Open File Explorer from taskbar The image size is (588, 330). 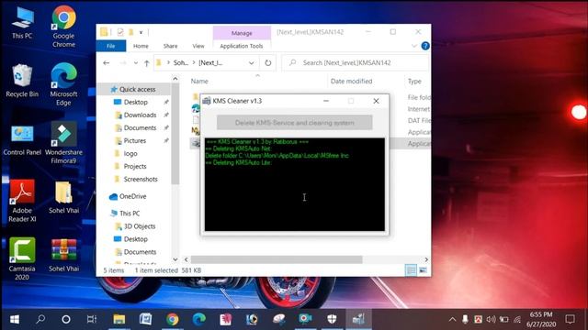[119, 319]
